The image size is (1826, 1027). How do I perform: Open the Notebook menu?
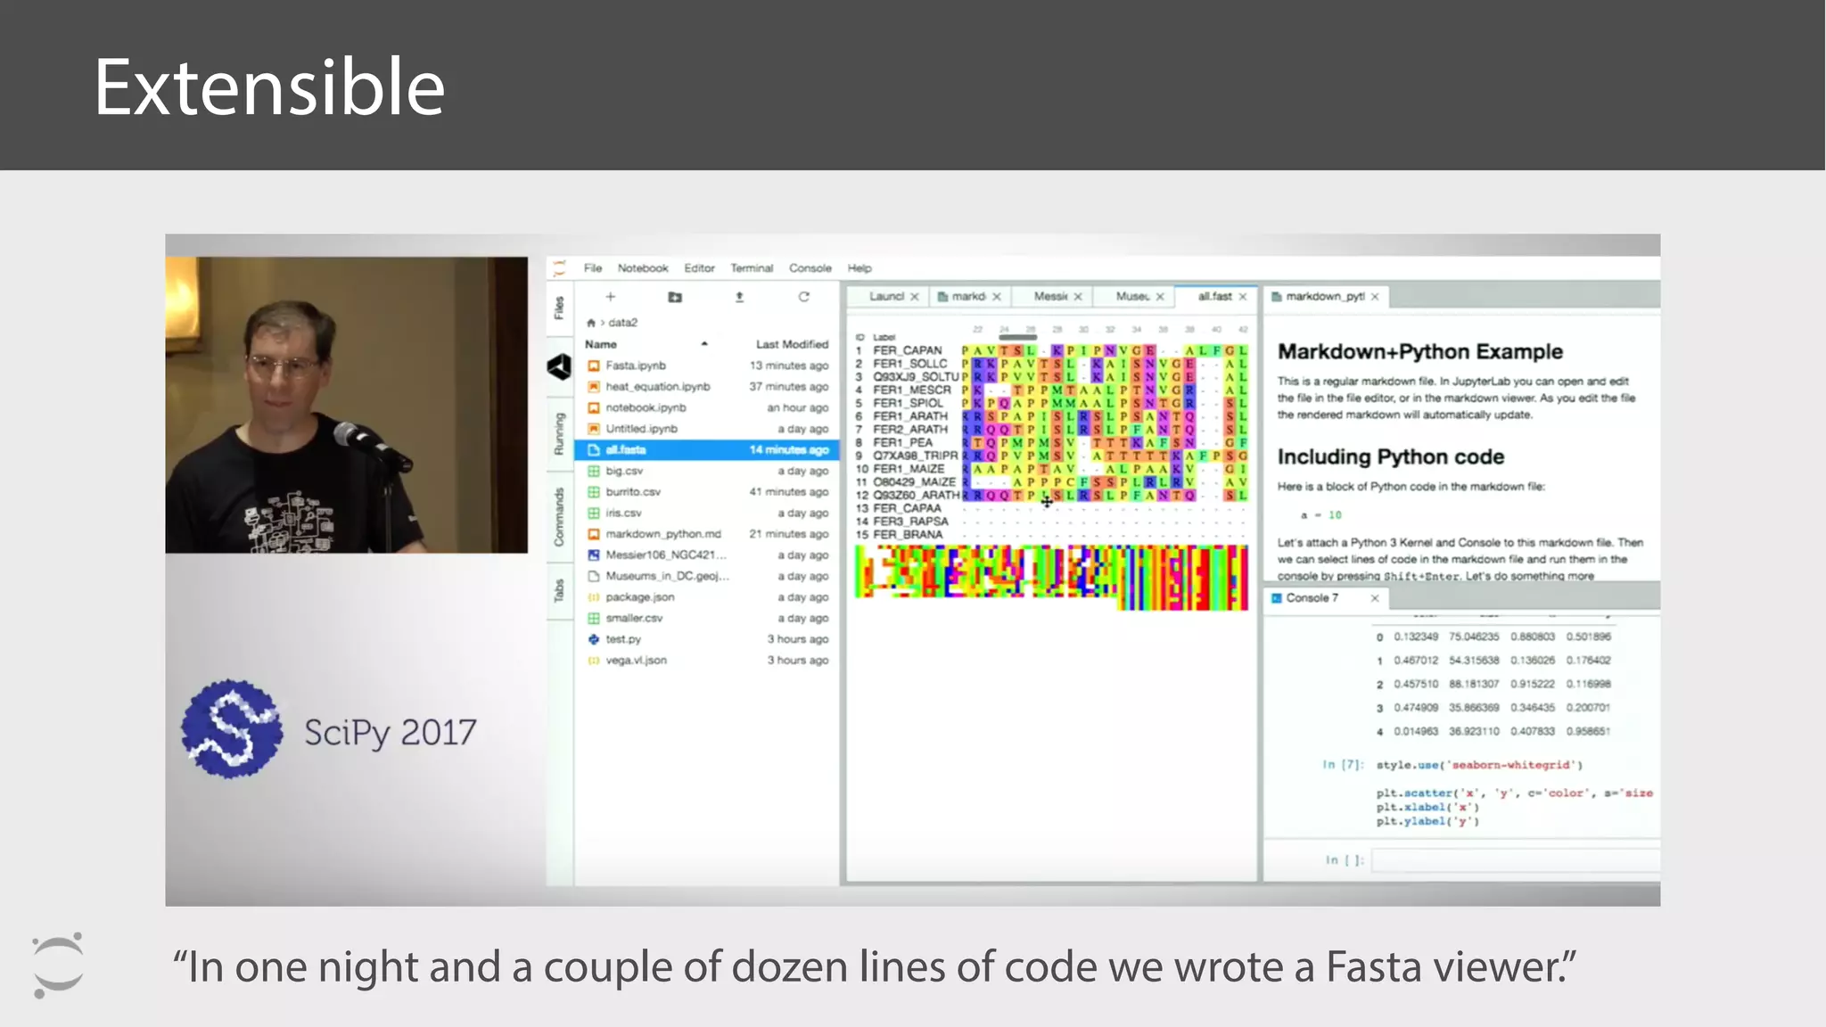point(643,268)
